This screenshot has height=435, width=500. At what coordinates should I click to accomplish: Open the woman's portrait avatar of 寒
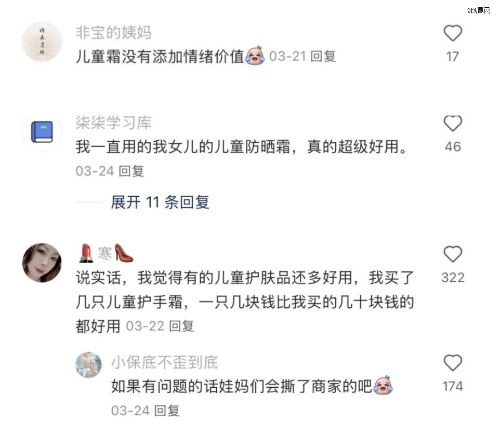coord(42,263)
